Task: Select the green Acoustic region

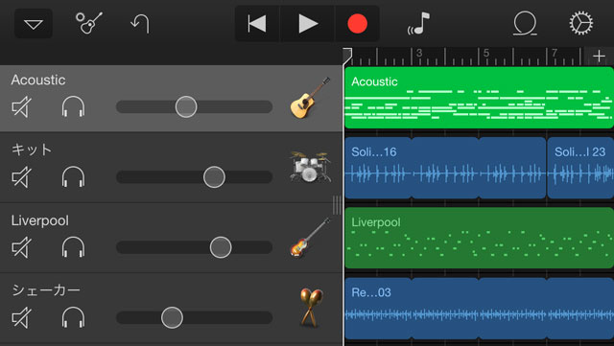Action: [x=479, y=98]
